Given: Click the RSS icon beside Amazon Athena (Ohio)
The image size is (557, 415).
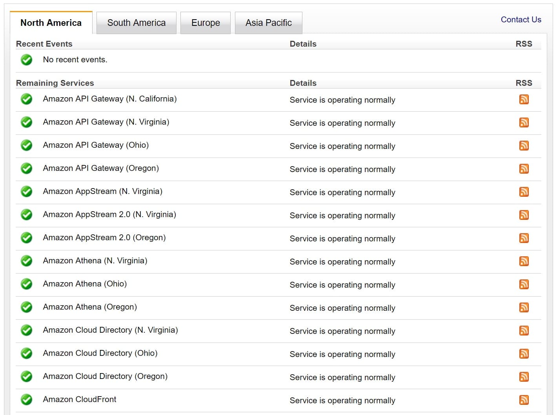Looking at the screenshot, I should 524,284.
